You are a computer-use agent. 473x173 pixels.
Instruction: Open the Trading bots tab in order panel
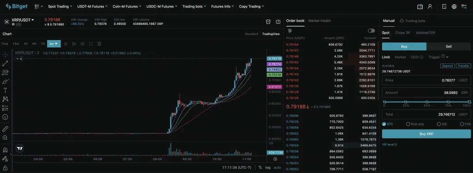(x=412, y=21)
